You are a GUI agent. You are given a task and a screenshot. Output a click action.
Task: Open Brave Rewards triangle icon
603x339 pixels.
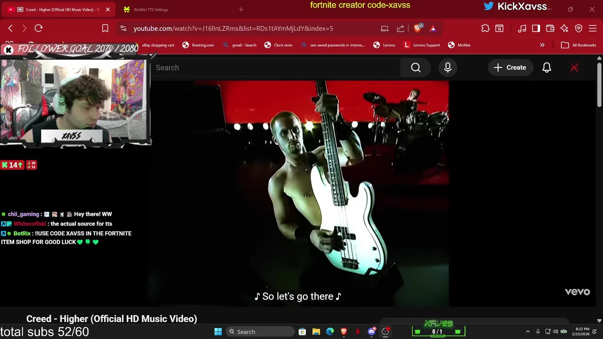pos(433,28)
